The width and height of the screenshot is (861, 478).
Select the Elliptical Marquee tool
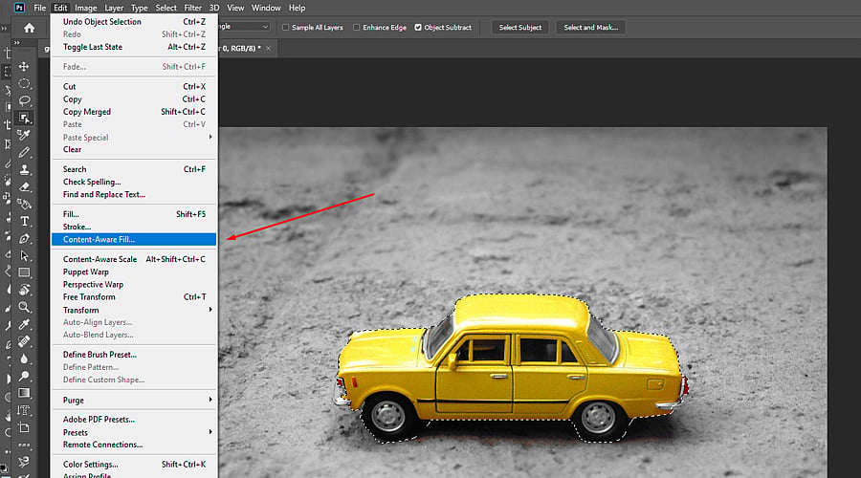(x=24, y=83)
